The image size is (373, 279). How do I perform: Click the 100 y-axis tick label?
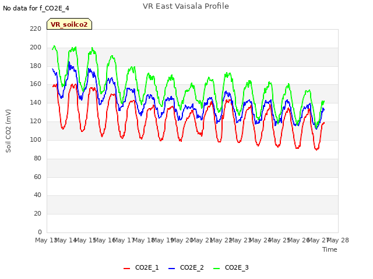tap(36, 139)
